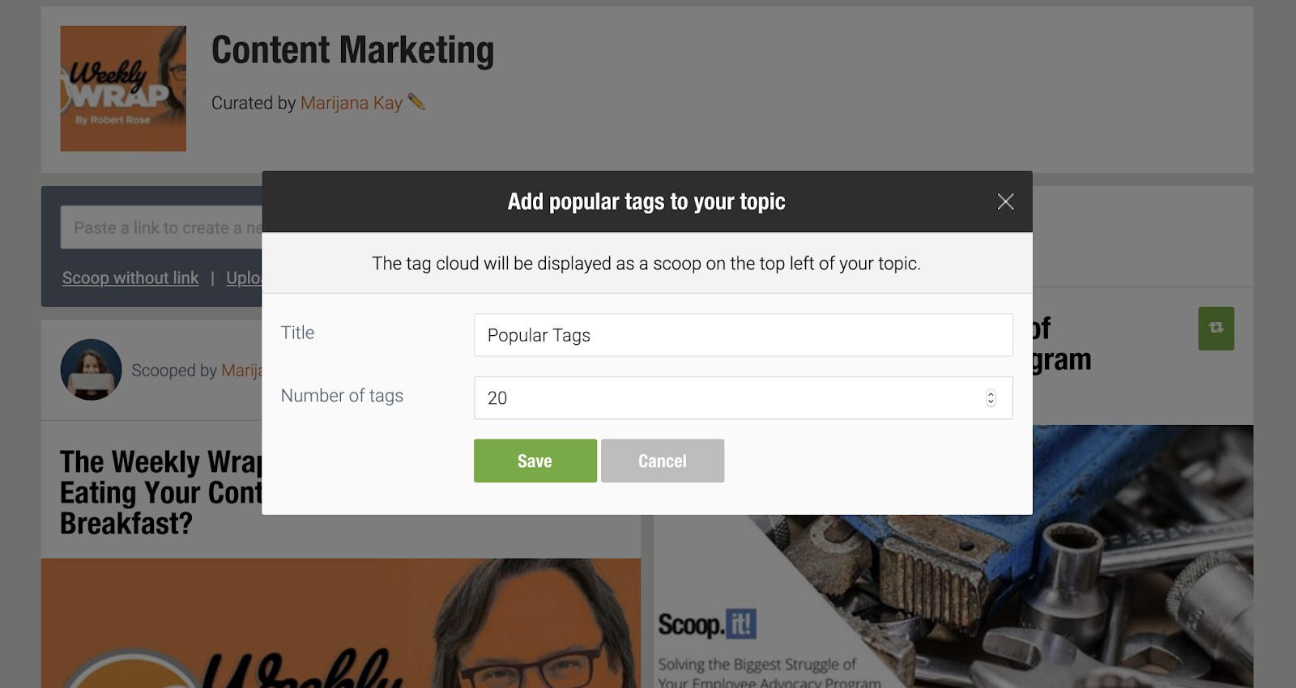Click the green rescoop icon button

click(x=1216, y=328)
